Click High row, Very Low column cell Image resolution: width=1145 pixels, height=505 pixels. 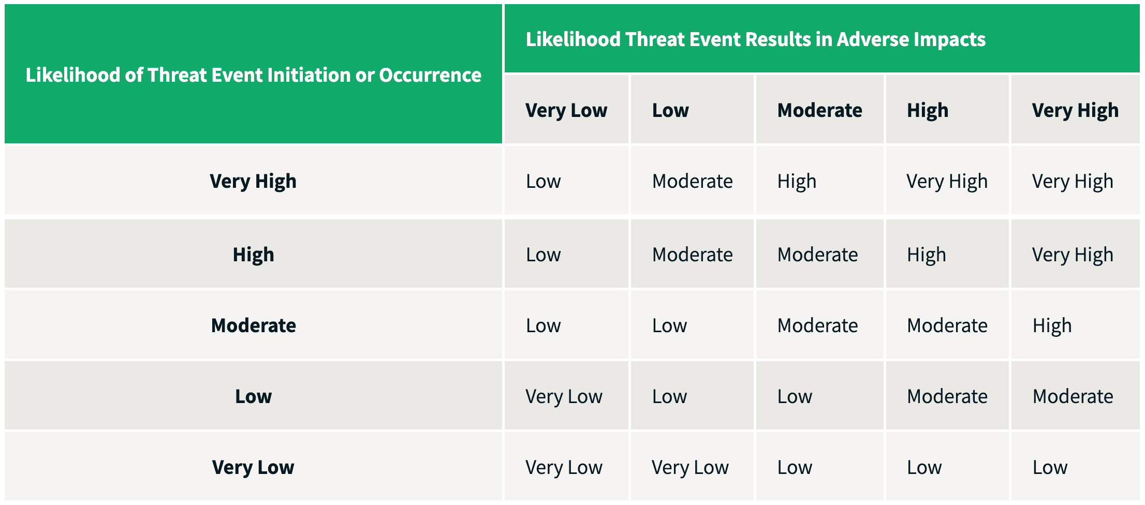[x=543, y=255]
